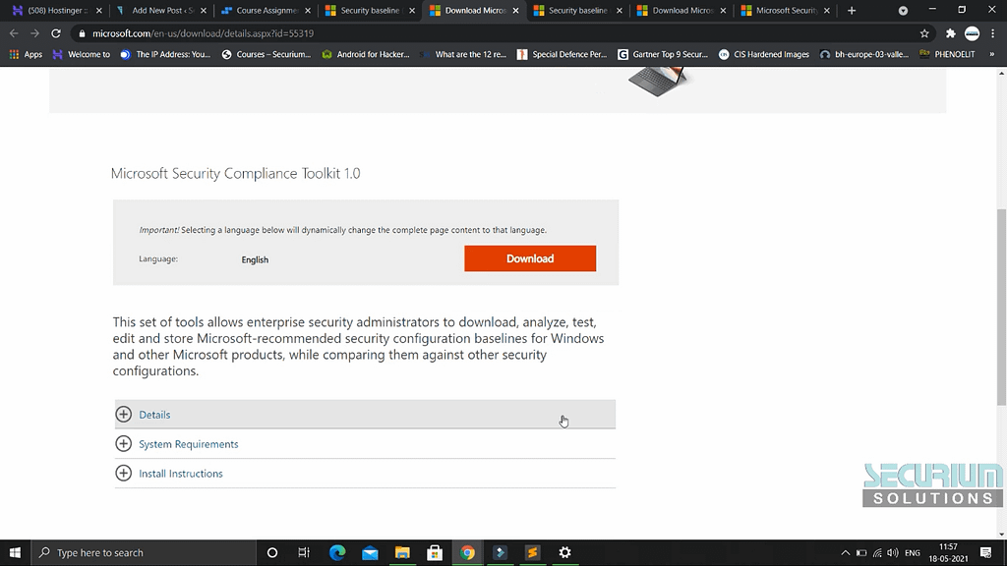
Task: Click the orange Download button
Action: coord(530,258)
